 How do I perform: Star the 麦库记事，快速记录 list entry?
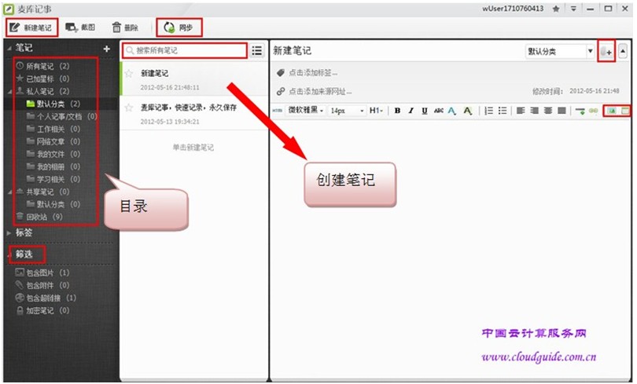(129, 108)
